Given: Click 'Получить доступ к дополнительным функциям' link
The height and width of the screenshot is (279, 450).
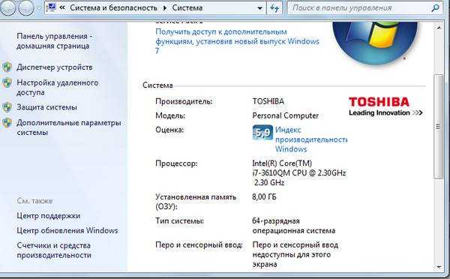Looking at the screenshot, I should click(x=237, y=41).
